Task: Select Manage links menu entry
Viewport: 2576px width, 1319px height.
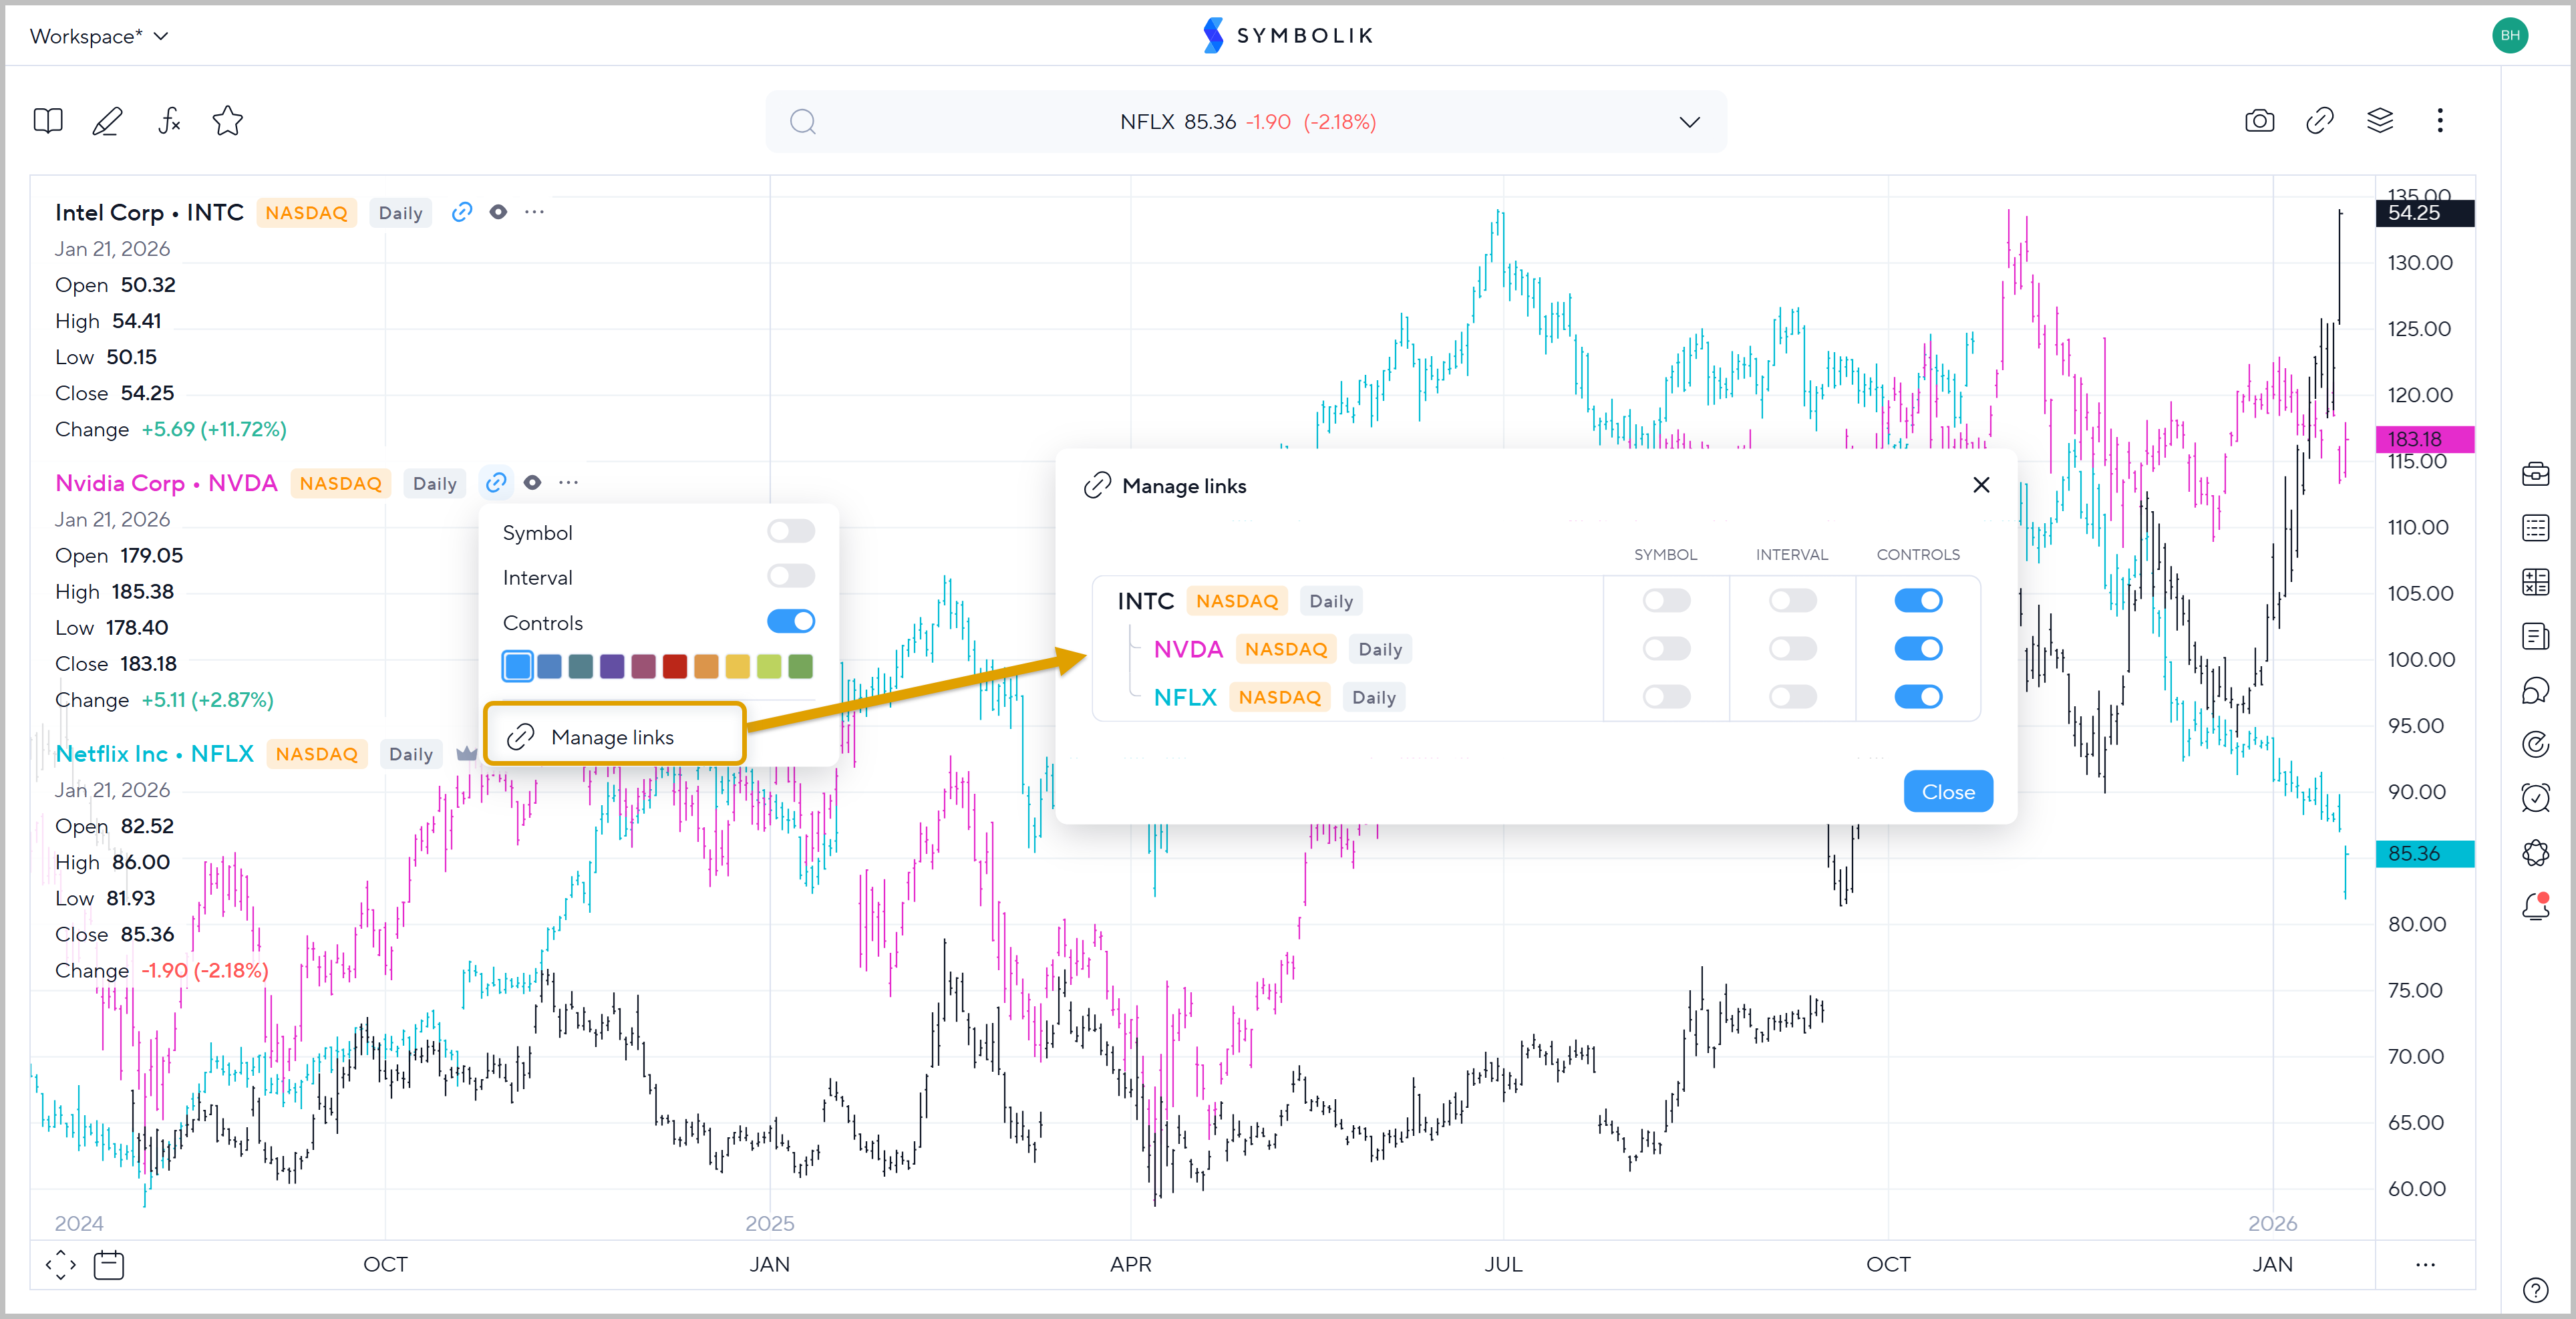Action: coord(613,737)
